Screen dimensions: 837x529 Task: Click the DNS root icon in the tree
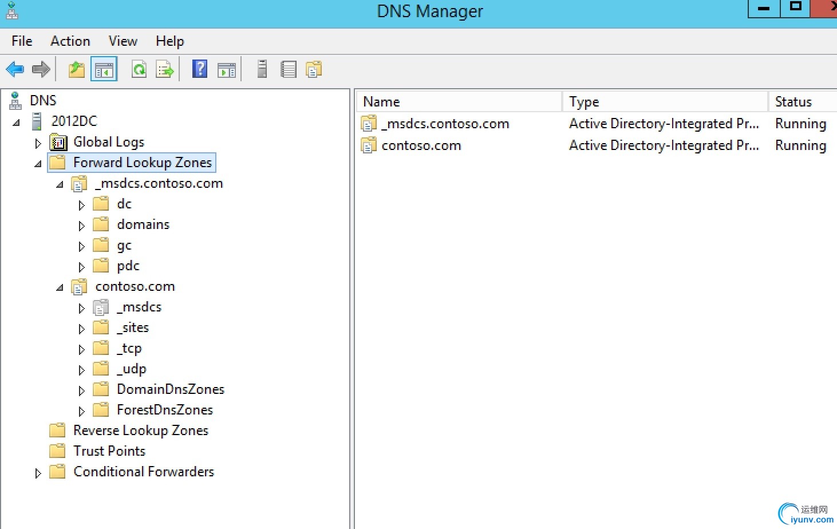tap(15, 101)
